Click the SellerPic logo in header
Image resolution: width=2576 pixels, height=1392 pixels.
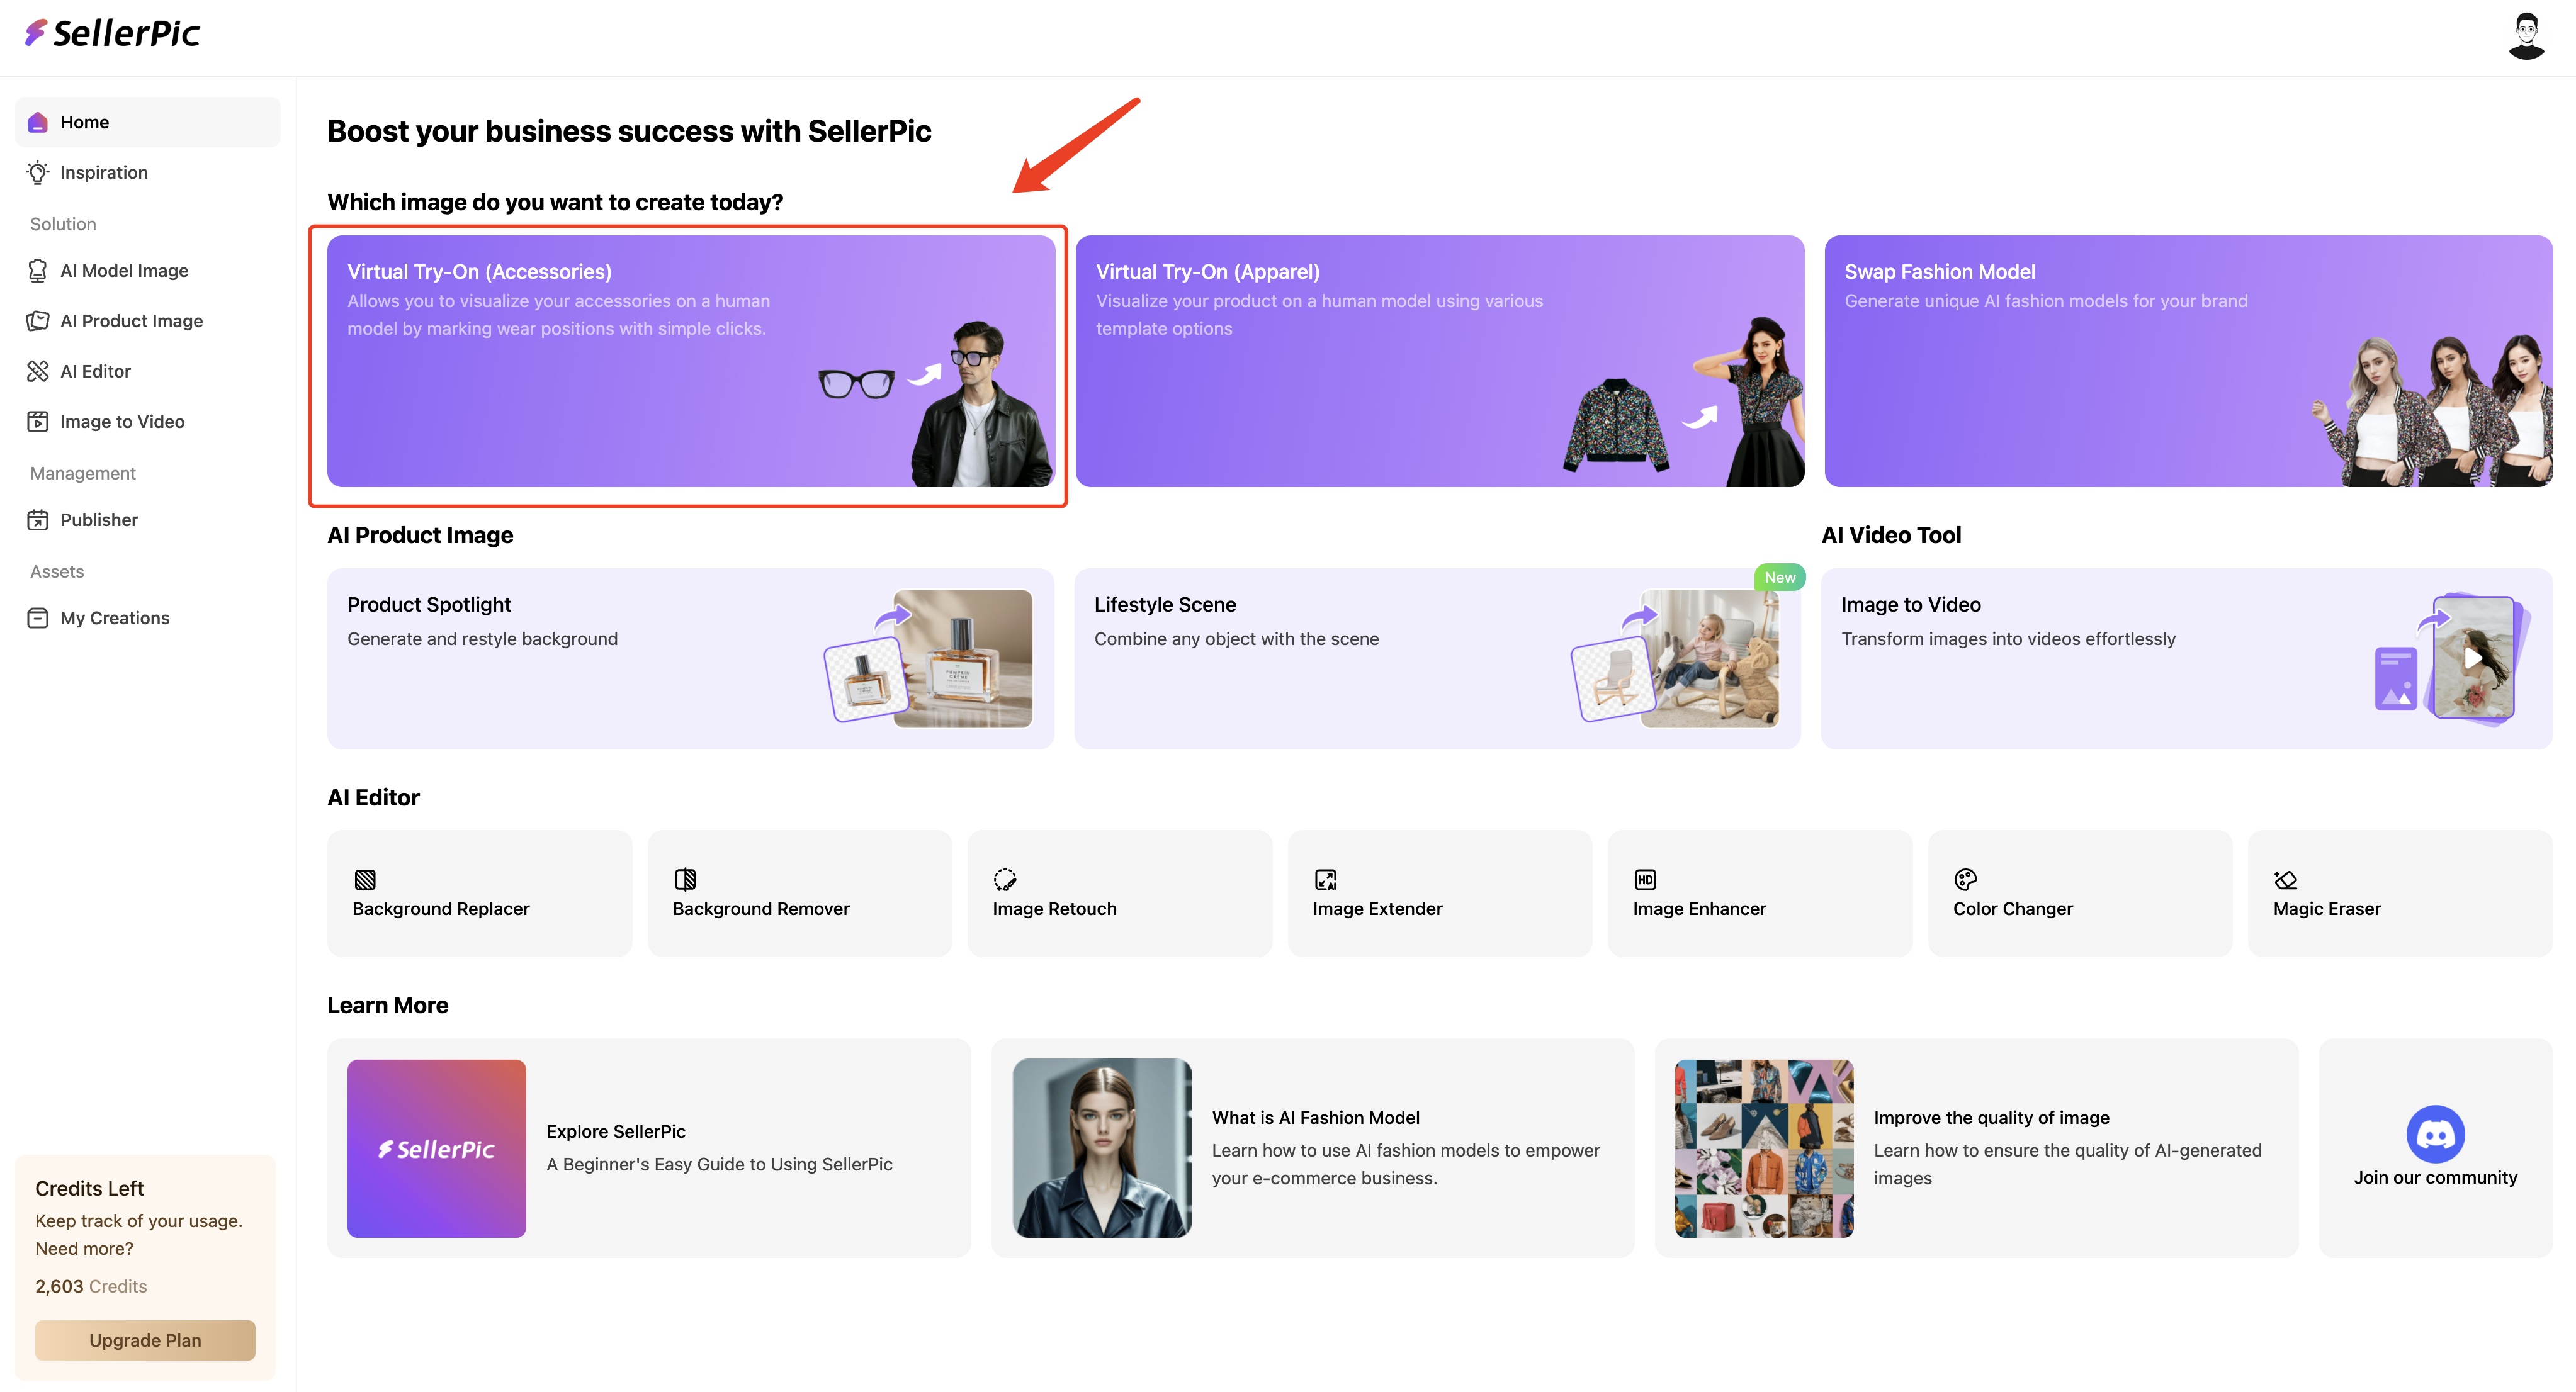pos(112,34)
